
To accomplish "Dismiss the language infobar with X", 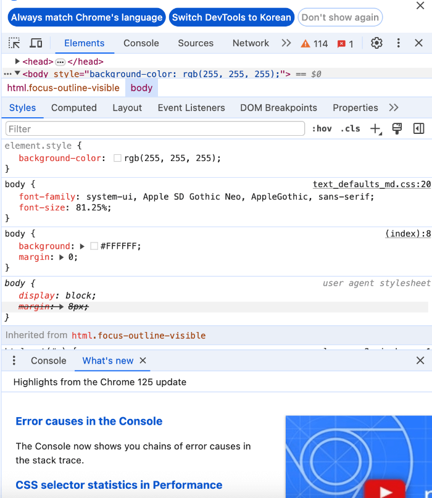I will pos(420,6).
